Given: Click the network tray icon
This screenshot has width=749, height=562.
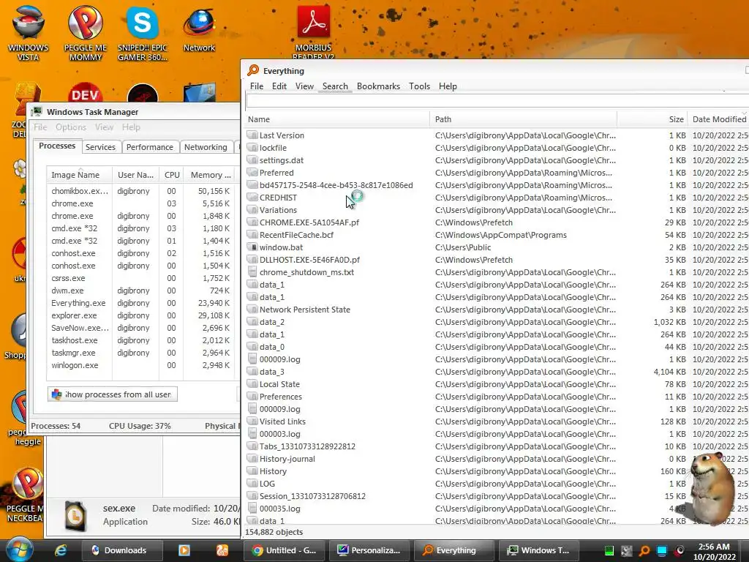Looking at the screenshot, I should [662, 550].
